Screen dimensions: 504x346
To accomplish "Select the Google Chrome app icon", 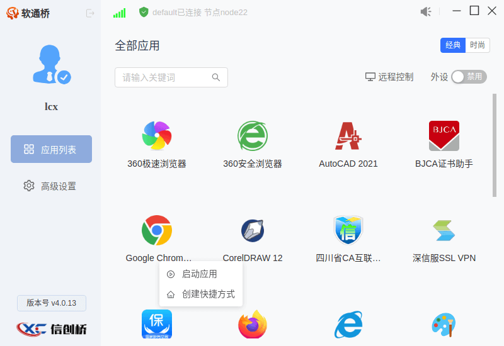I will point(157,230).
